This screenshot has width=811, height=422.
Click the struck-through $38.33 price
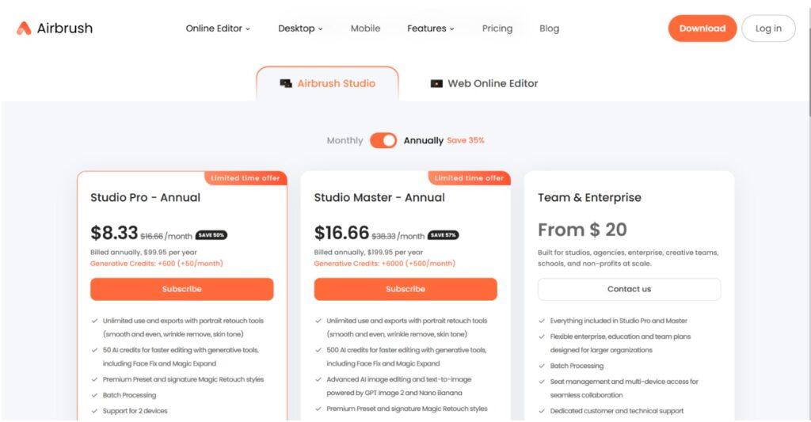383,237
